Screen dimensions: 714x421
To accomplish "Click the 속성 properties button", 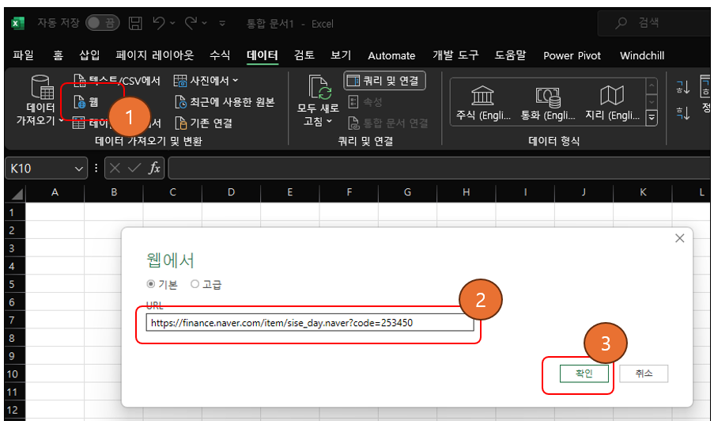I will point(365,102).
